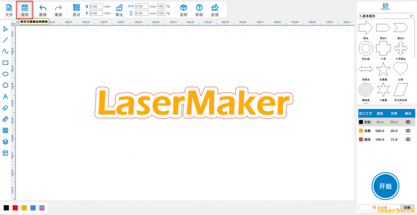Pick the blue color swatch

tap(33, 207)
